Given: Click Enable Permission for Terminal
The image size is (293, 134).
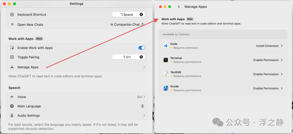Looking at the screenshot, I should click(x=266, y=60).
